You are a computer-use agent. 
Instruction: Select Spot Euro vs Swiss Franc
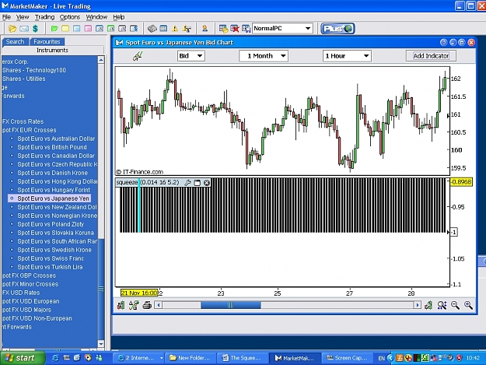point(51,258)
